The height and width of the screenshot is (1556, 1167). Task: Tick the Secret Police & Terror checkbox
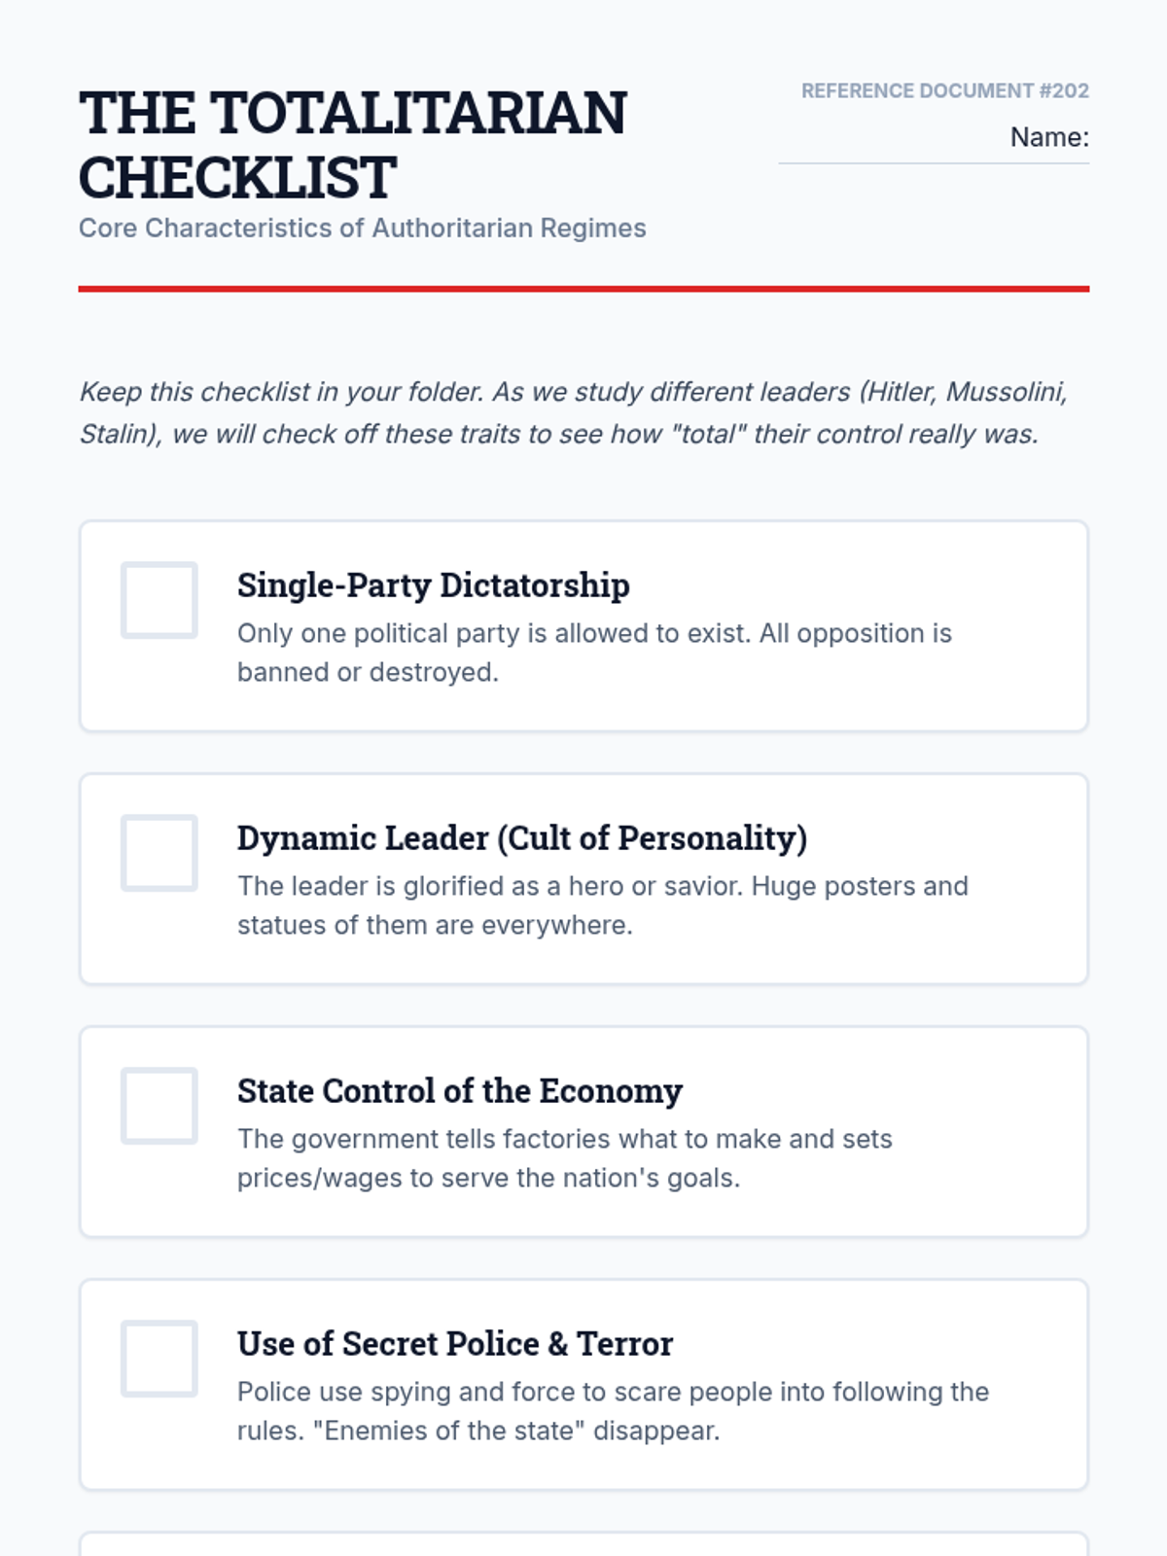click(x=159, y=1359)
